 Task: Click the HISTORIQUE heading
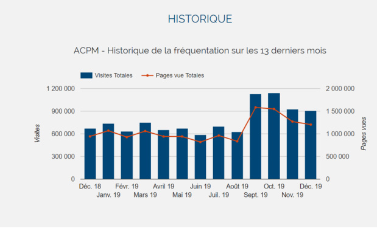[x=200, y=19]
